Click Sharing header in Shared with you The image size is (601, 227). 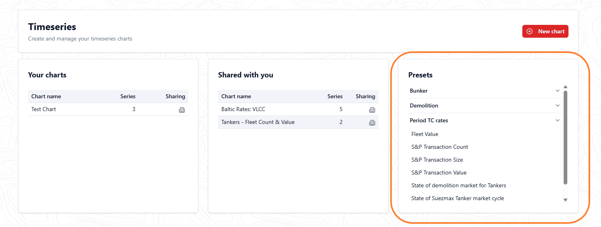pos(365,96)
